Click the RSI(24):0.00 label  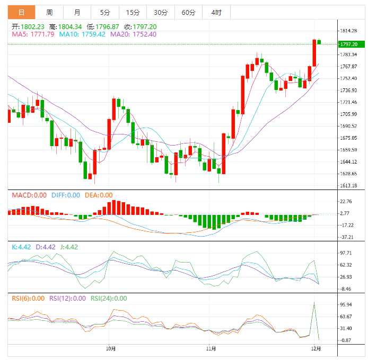[x=109, y=298]
